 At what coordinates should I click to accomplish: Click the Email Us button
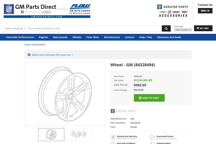[205, 11]
